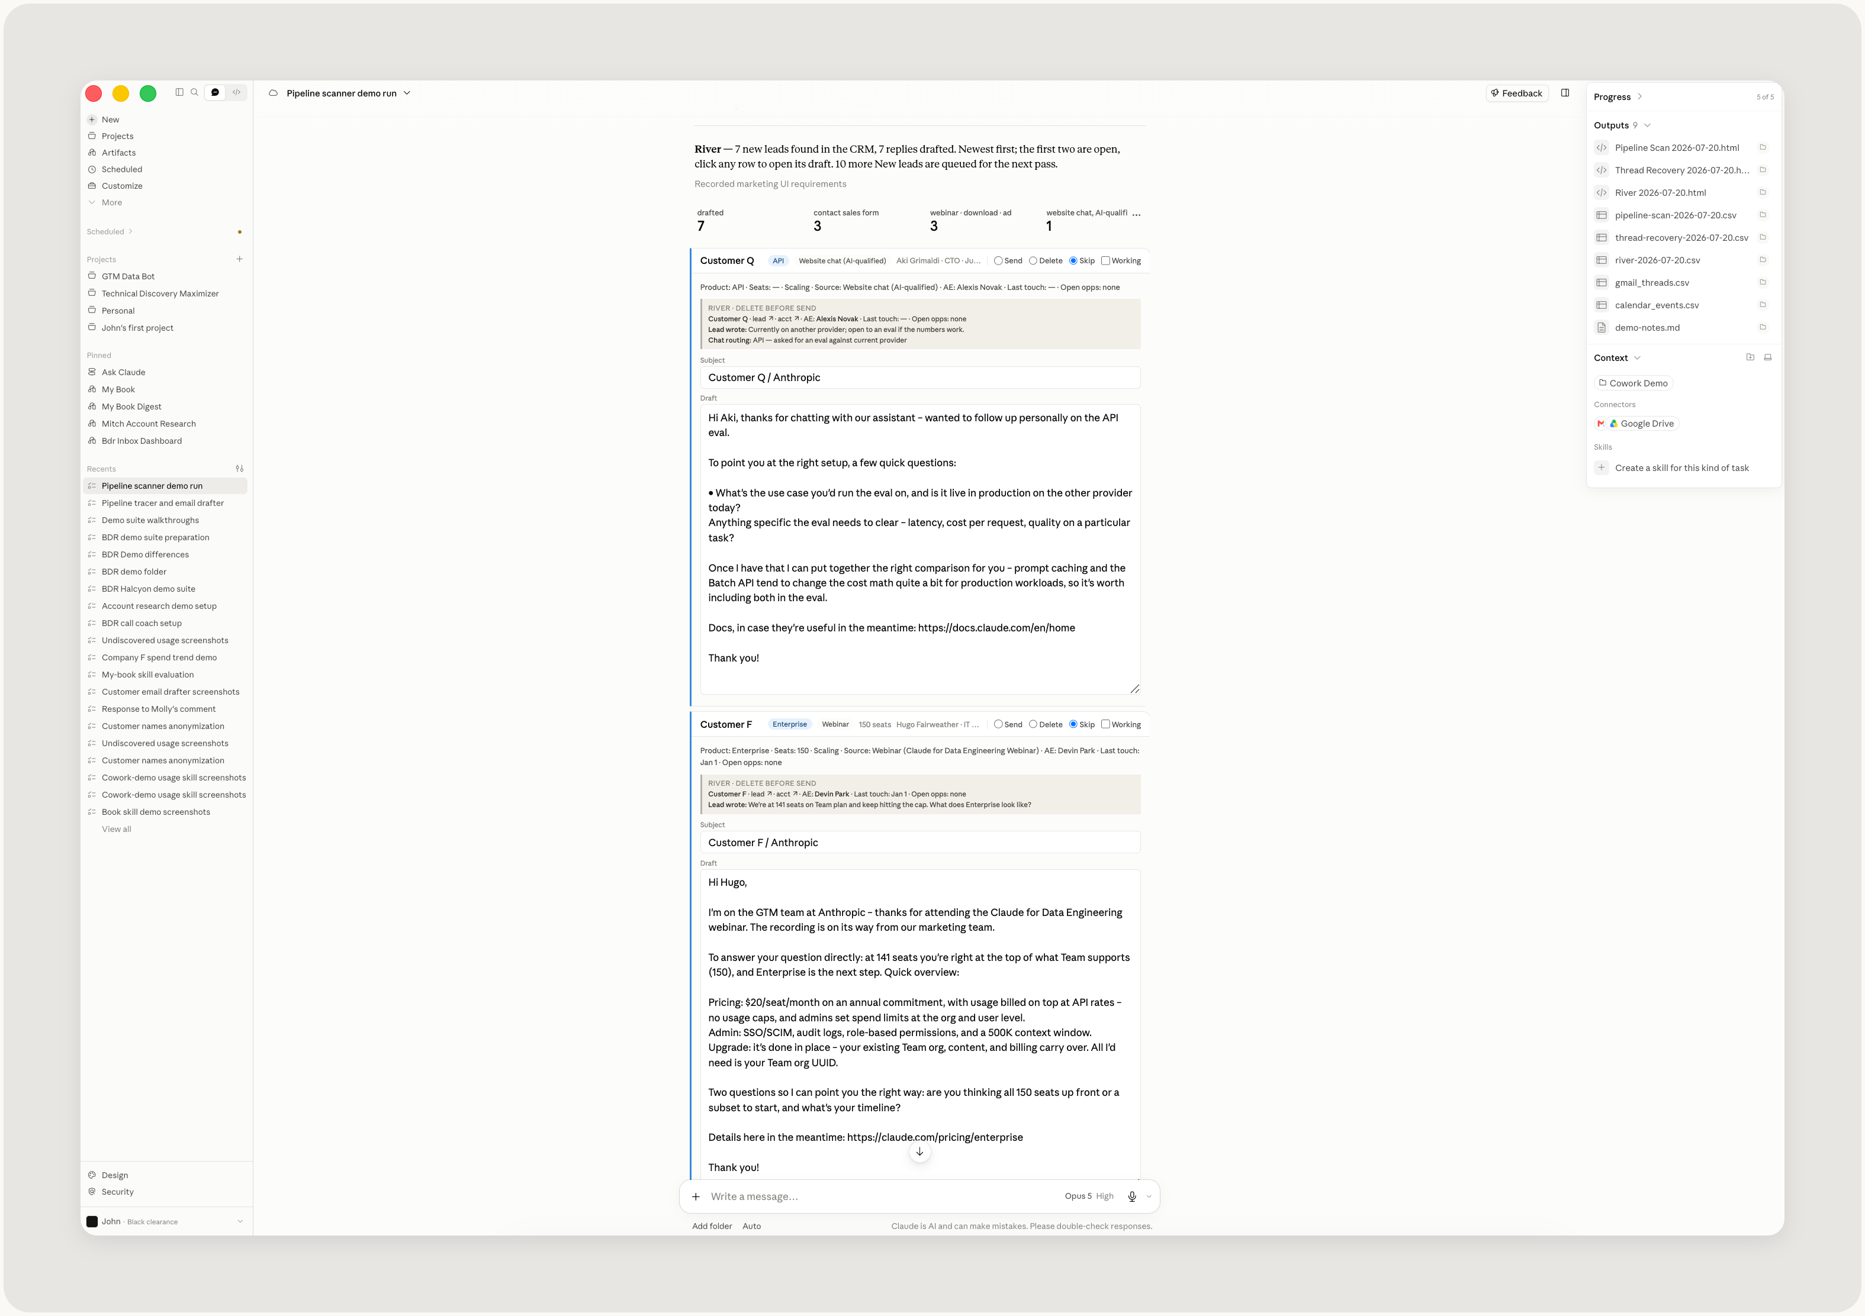1865x1316 pixels.
Task: Click the Feedback button
Action: (x=1517, y=93)
